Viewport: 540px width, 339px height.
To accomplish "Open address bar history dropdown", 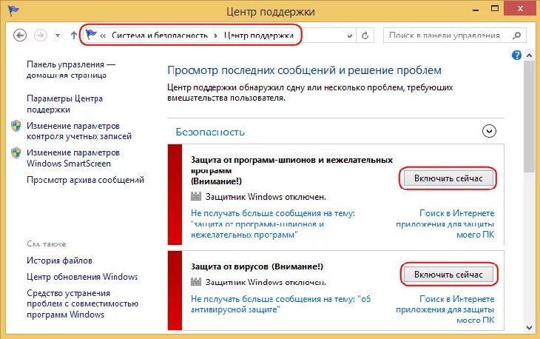I will (x=350, y=36).
